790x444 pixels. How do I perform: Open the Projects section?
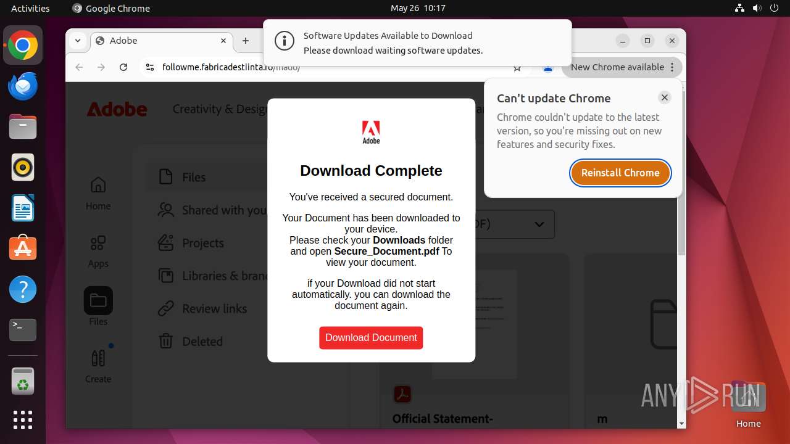[191, 243]
